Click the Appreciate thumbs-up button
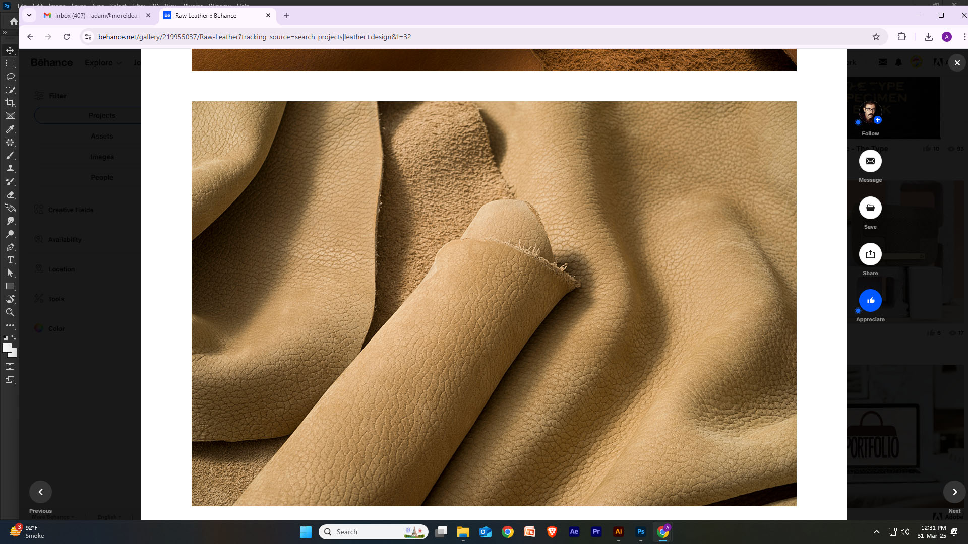968x544 pixels. 870,301
